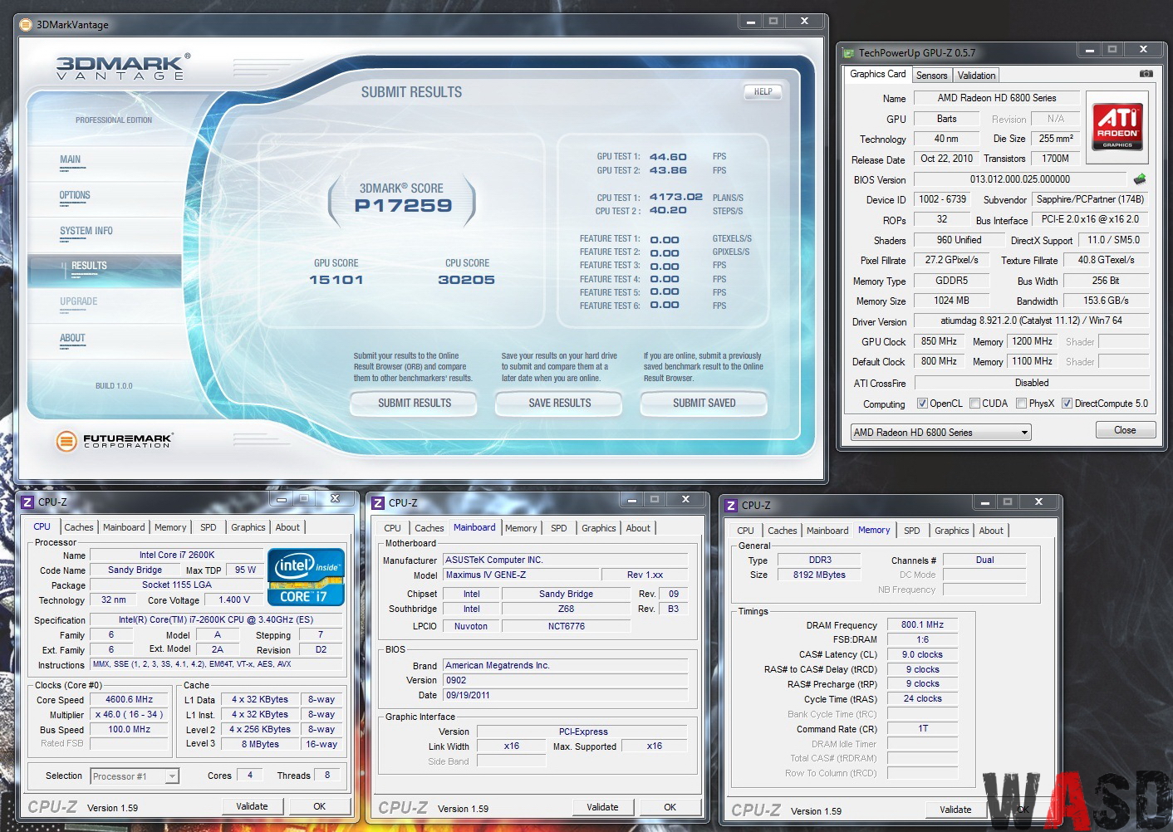The height and width of the screenshot is (832, 1173).
Task: Open About tab in the CPU-Z Memory window
Action: [x=991, y=531]
